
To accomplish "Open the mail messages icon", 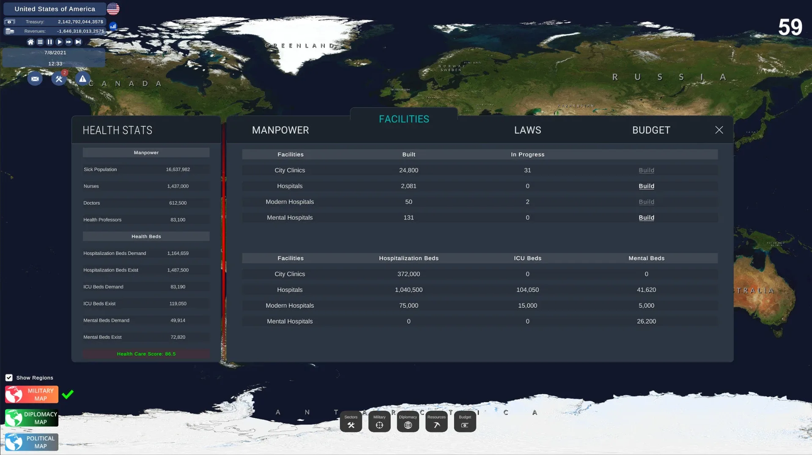I will (x=35, y=79).
